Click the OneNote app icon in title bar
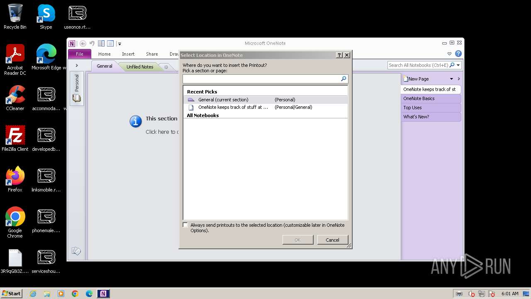Viewport: 531px width, 299px height. [x=72, y=43]
